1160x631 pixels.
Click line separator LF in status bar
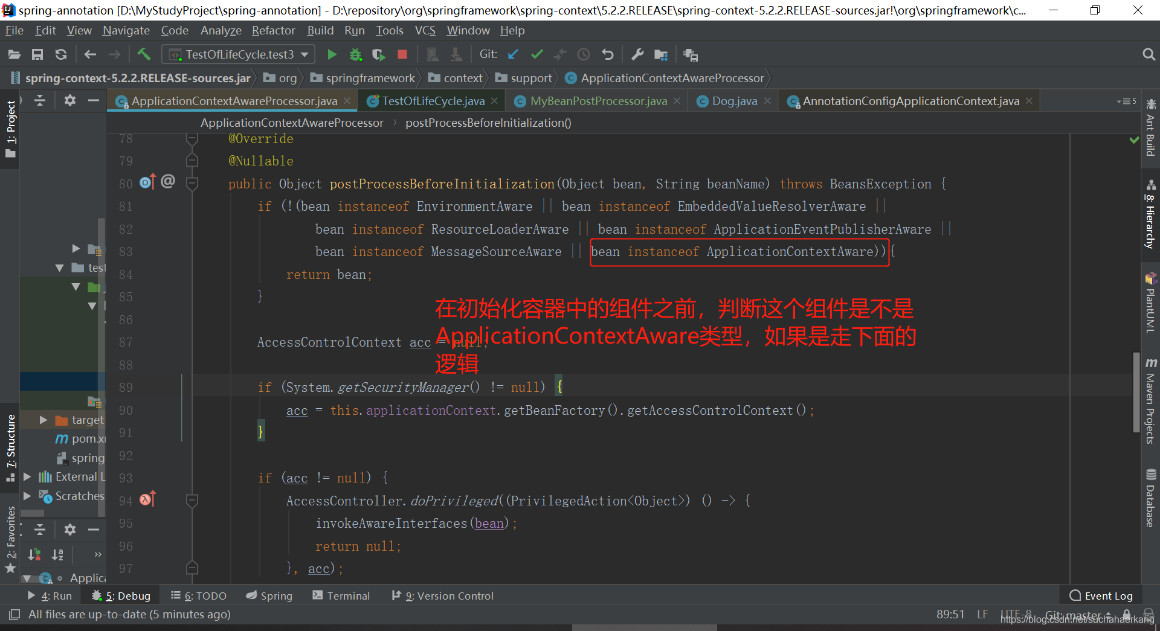(983, 615)
